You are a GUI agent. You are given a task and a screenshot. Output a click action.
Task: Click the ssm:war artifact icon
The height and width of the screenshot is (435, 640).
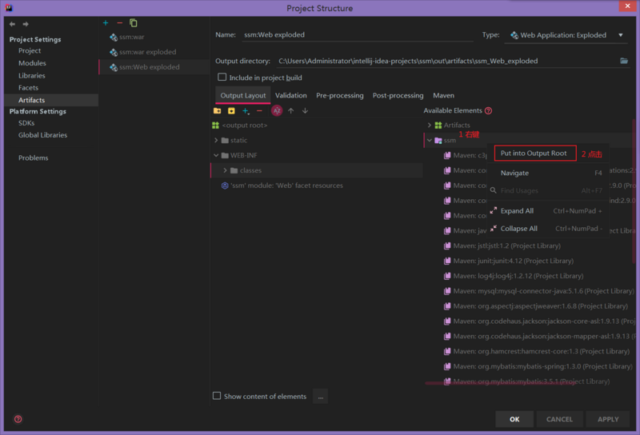tap(114, 37)
